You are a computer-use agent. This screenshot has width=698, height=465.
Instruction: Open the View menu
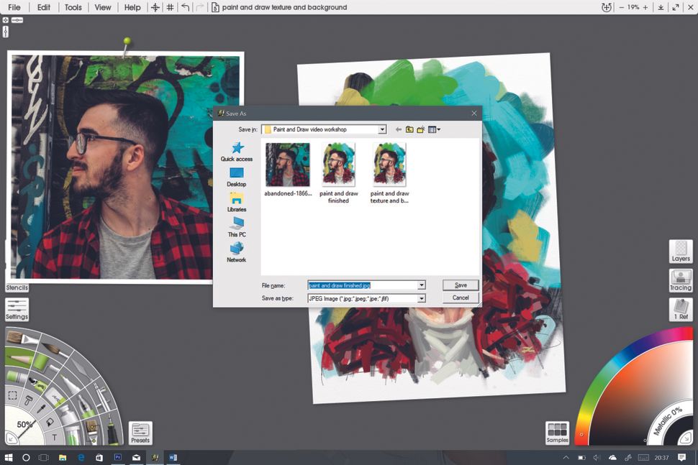click(102, 7)
